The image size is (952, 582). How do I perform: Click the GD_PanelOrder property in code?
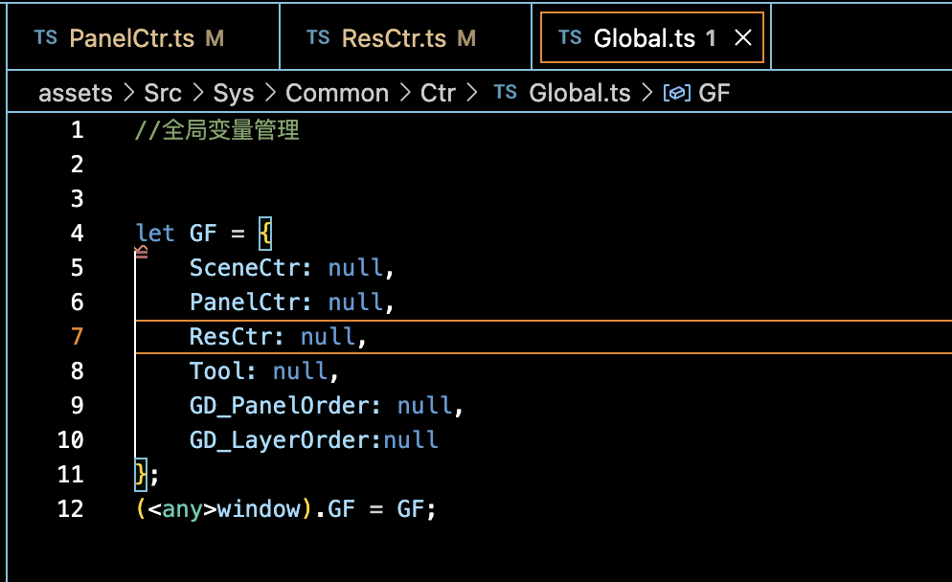click(279, 406)
